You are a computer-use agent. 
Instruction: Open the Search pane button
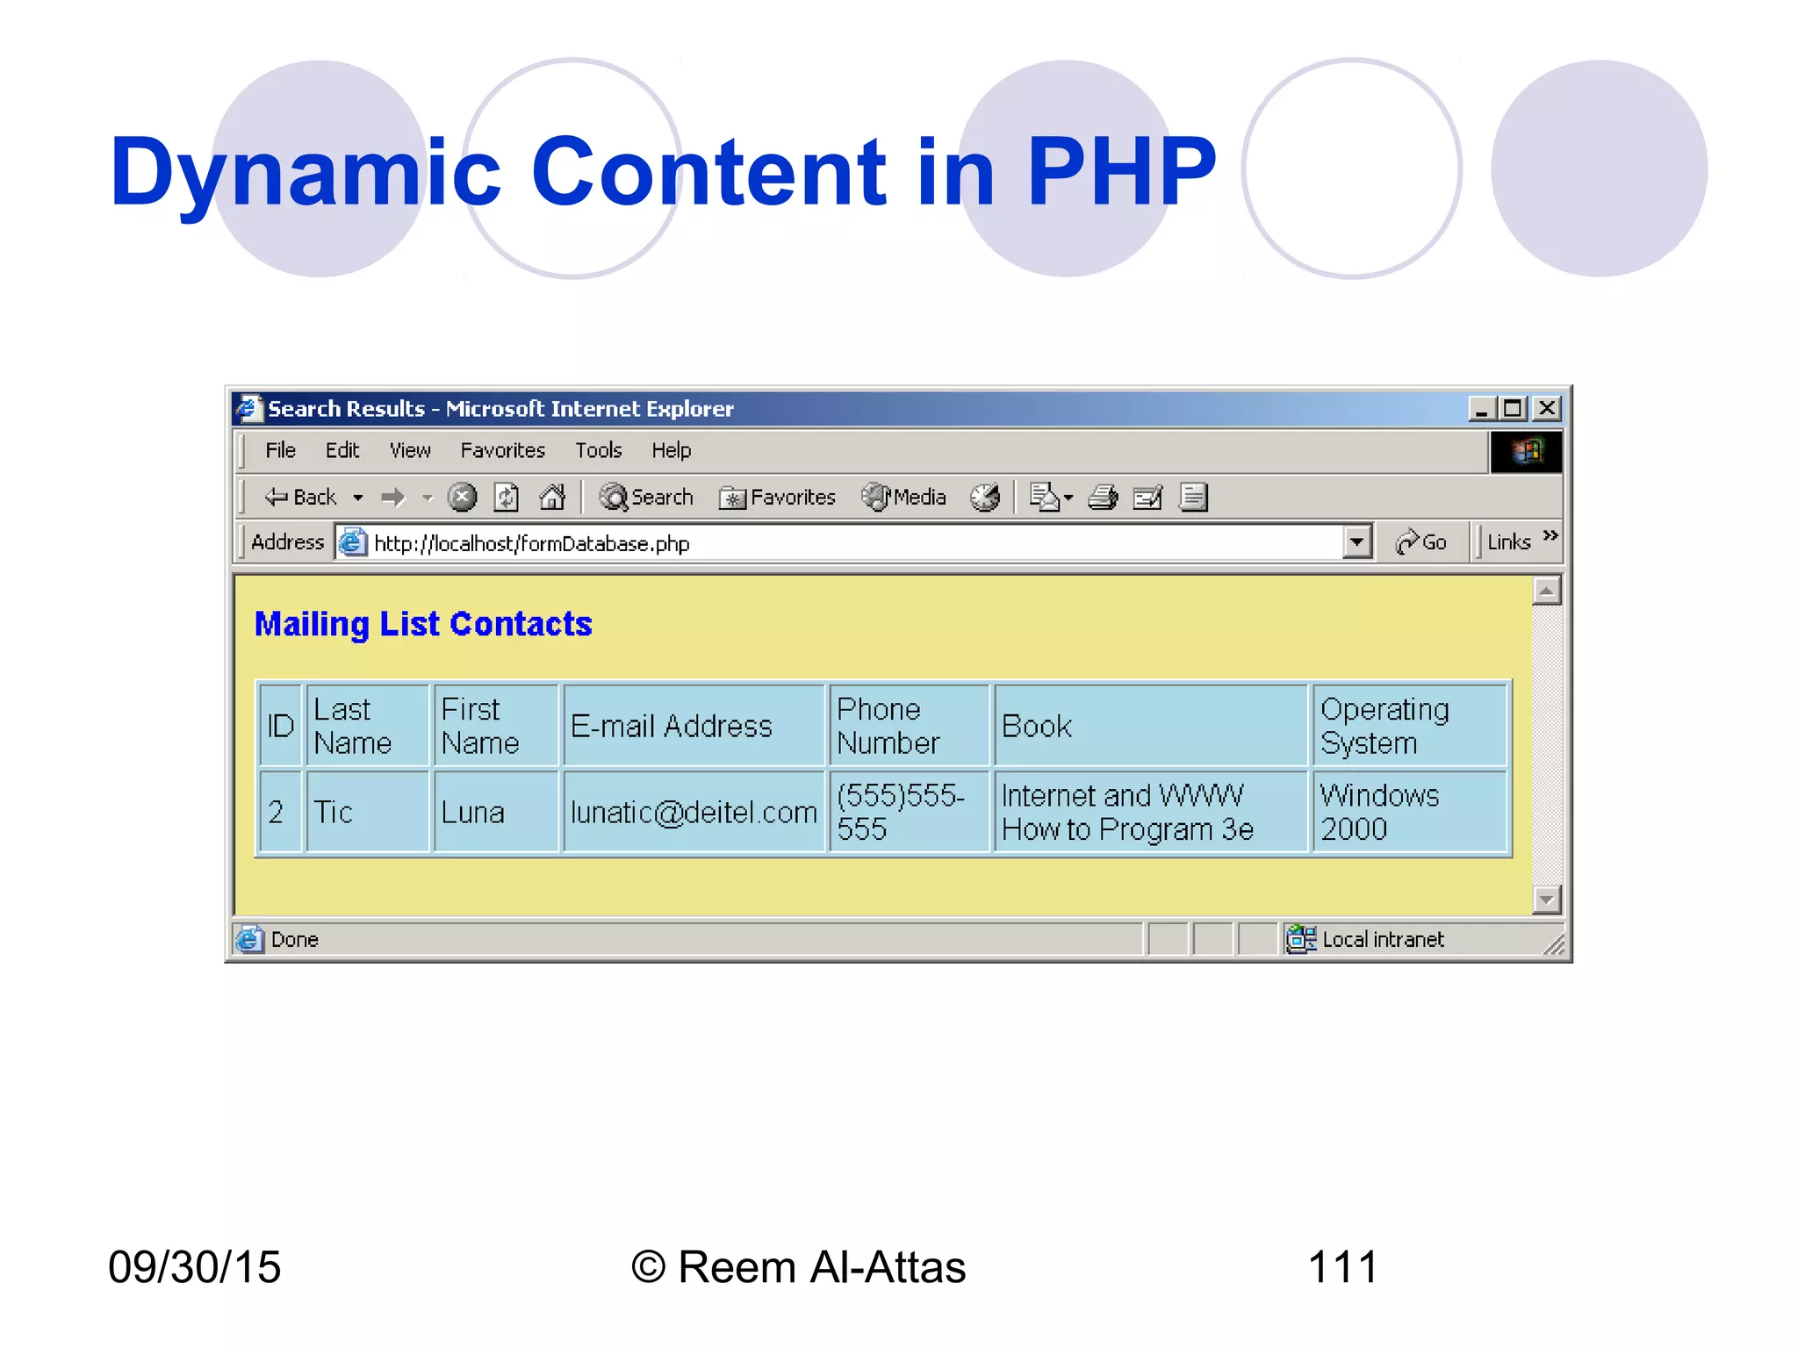[646, 498]
